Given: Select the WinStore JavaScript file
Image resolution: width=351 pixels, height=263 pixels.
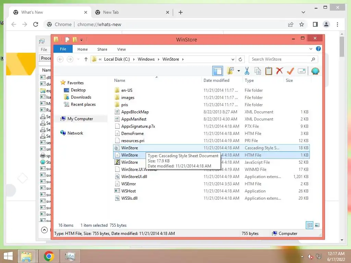Looking at the screenshot, I should tap(211, 162).
